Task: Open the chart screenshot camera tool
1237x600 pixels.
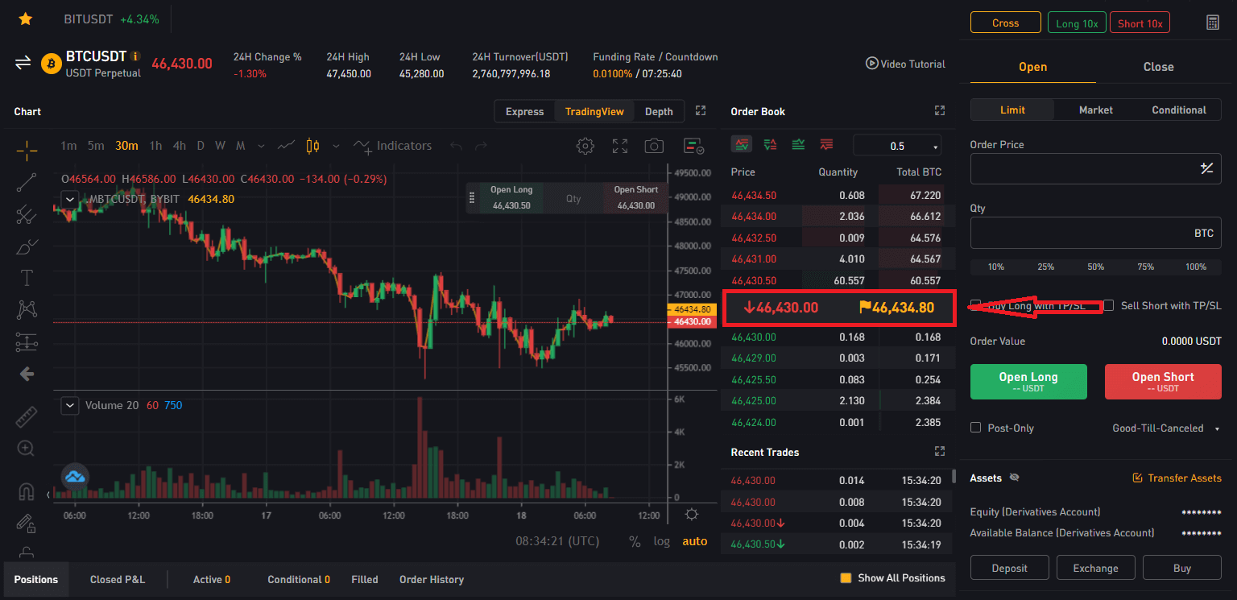Action: coord(654,145)
